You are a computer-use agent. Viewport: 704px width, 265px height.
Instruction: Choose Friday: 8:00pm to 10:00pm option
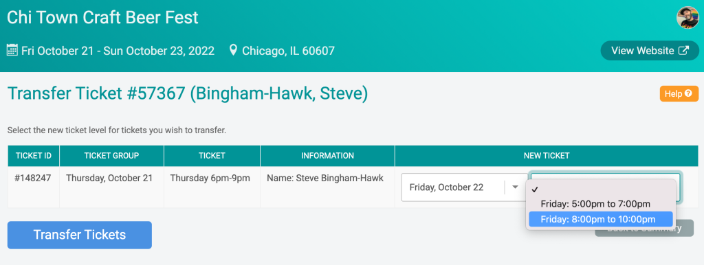601,219
